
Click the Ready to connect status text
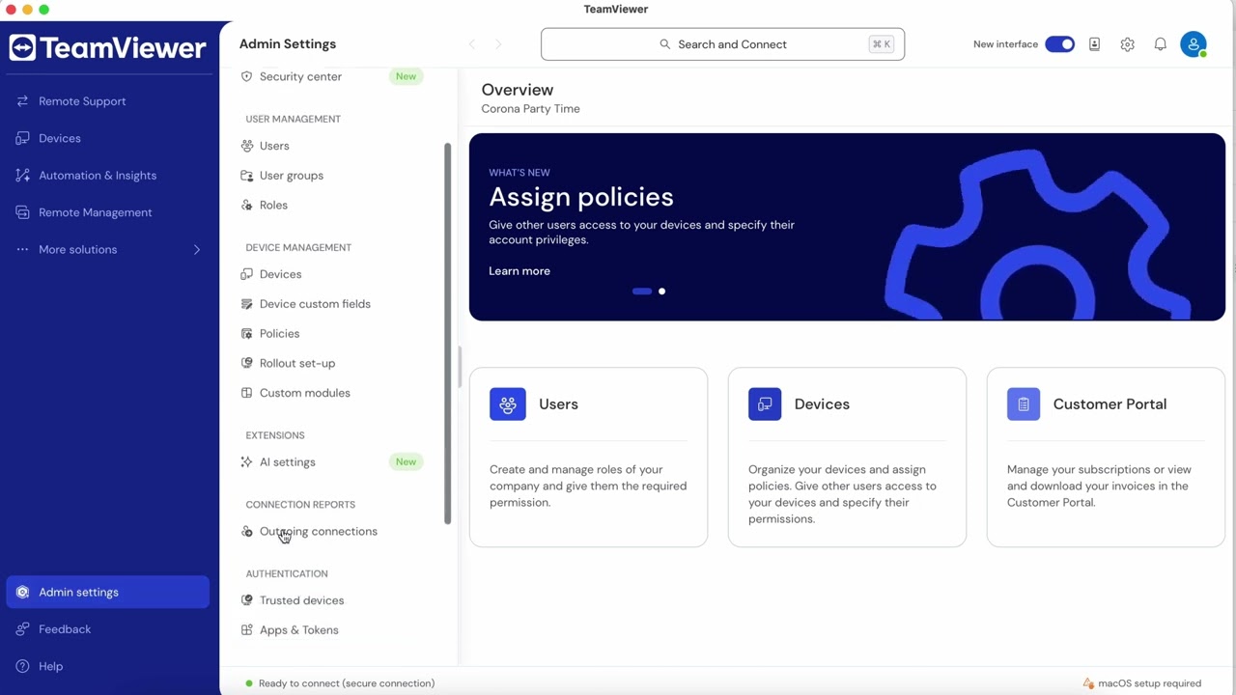point(347,683)
